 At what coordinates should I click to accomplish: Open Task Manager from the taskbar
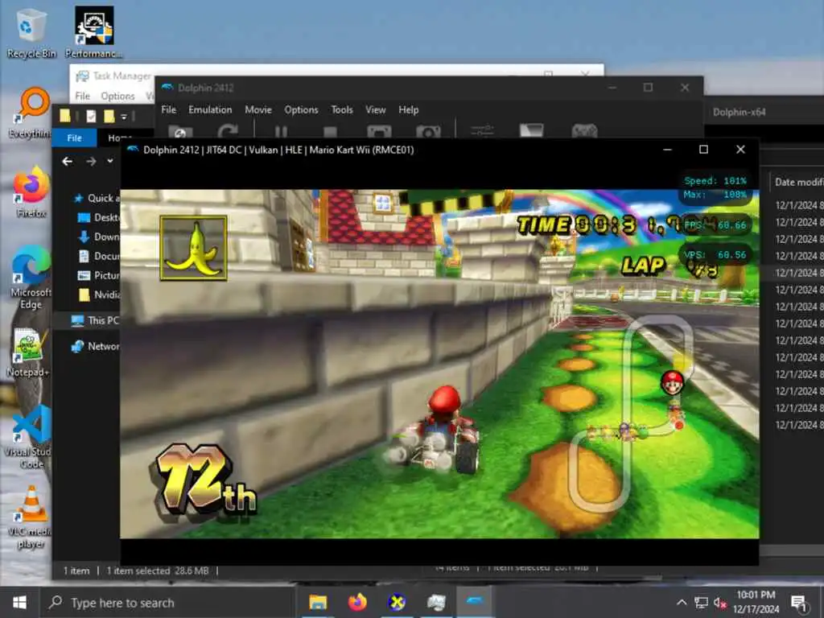[x=436, y=602]
